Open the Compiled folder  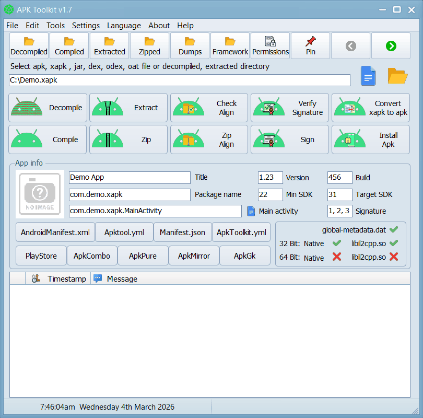click(x=69, y=46)
